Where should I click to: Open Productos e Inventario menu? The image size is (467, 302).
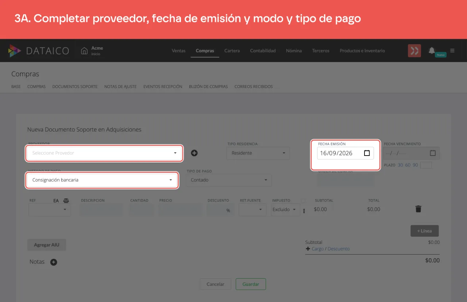coord(362,51)
